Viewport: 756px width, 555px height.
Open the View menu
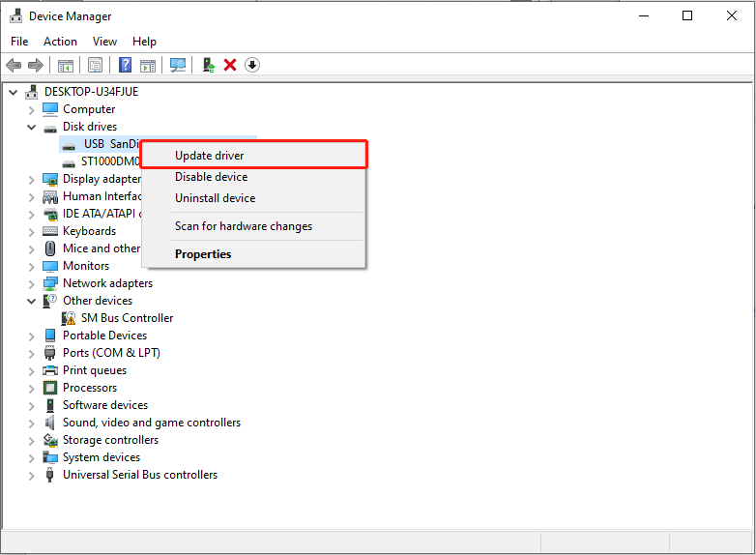pos(104,42)
